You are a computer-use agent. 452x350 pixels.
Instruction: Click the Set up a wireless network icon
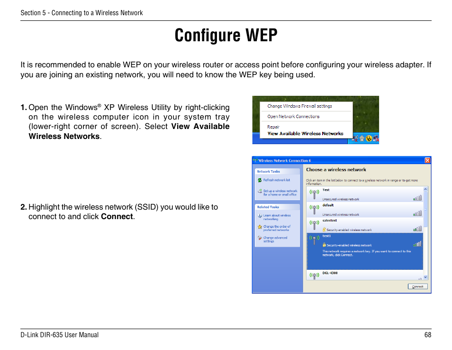click(260, 191)
